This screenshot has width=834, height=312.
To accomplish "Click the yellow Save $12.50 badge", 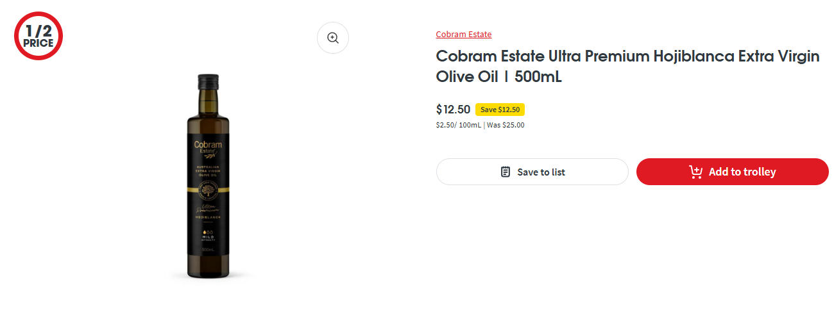I will pos(500,110).
